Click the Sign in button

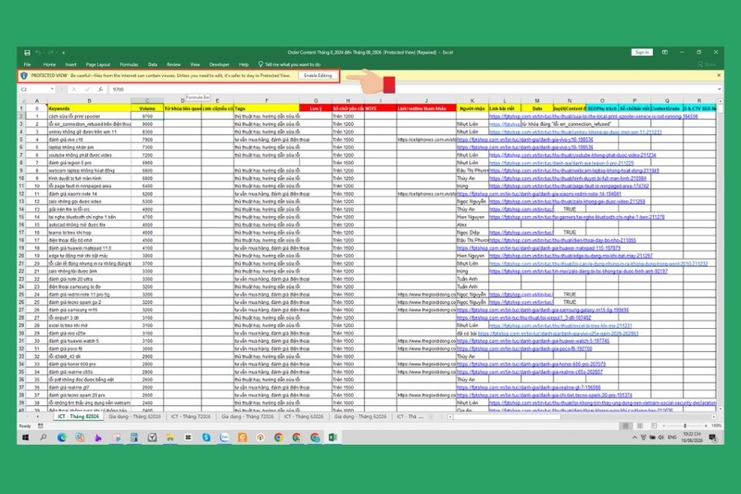(642, 53)
